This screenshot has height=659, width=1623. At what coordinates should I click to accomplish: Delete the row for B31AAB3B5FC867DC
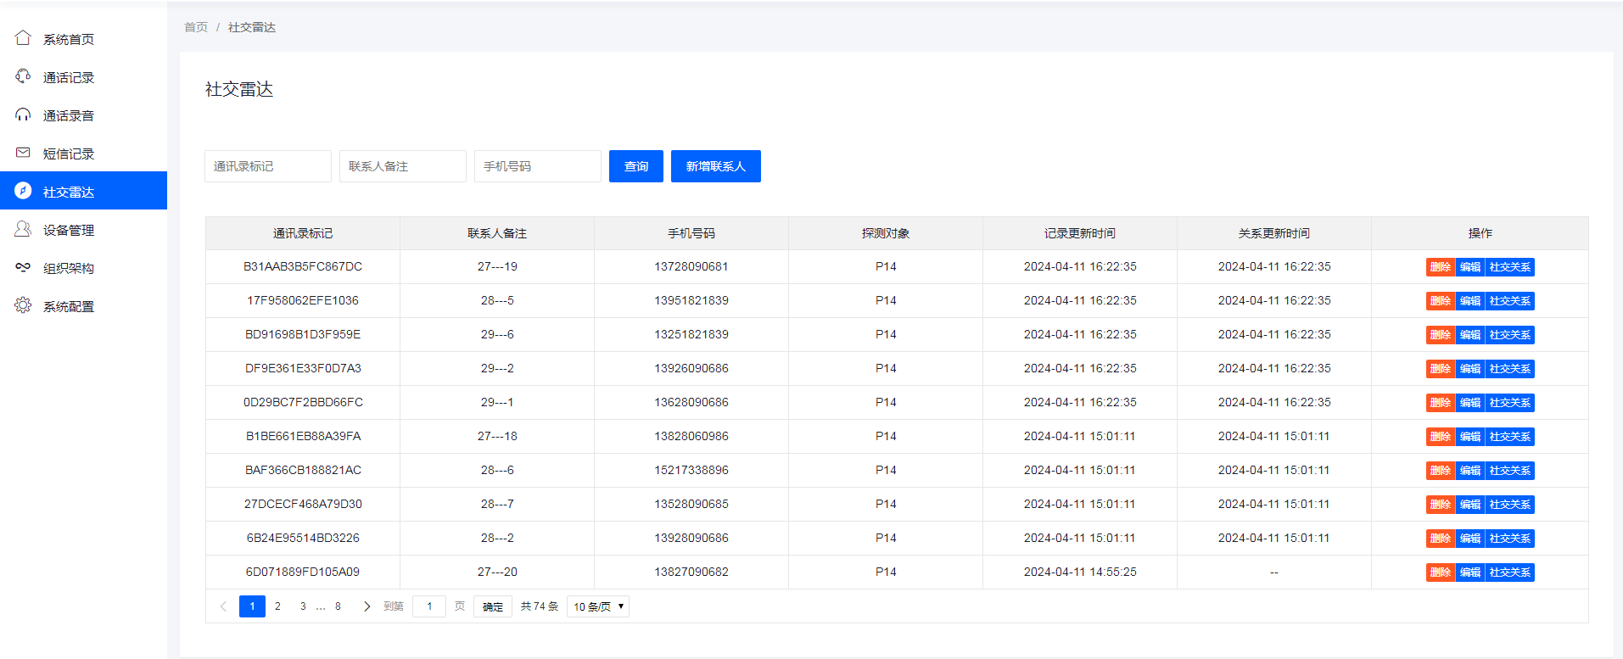click(x=1440, y=267)
